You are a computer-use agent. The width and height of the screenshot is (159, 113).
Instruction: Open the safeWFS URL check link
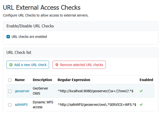(21, 104)
